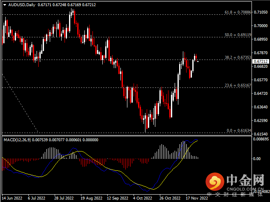Click the triangle arrow before AUDUSD,Daily

(x=4, y=5)
